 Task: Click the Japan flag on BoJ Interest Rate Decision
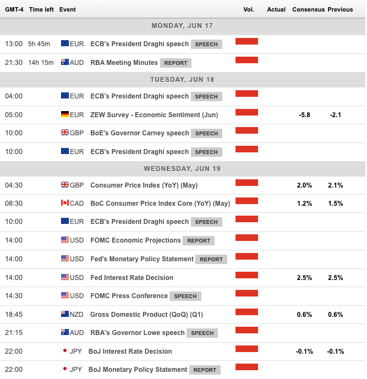pyautogui.click(x=65, y=351)
